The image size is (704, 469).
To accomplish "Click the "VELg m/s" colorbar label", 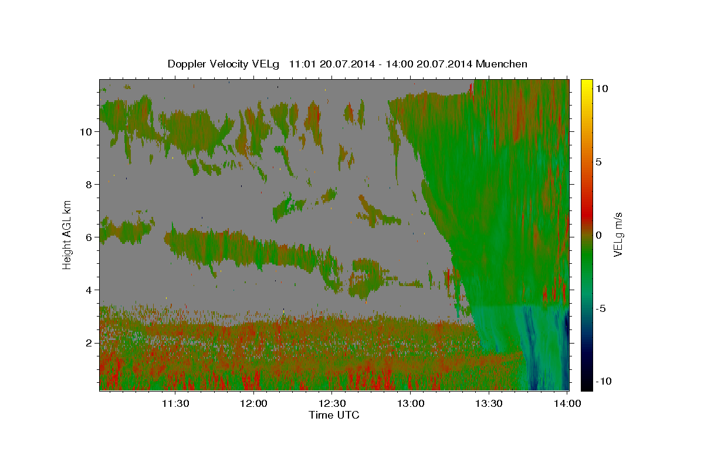I will pyautogui.click(x=618, y=236).
